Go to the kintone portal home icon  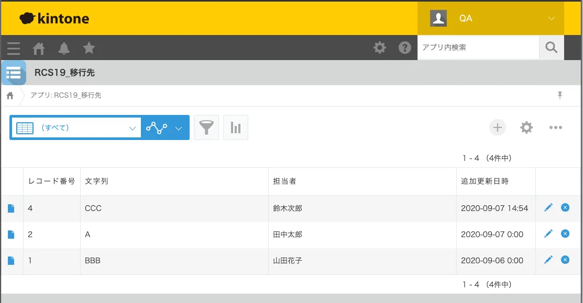[39, 48]
